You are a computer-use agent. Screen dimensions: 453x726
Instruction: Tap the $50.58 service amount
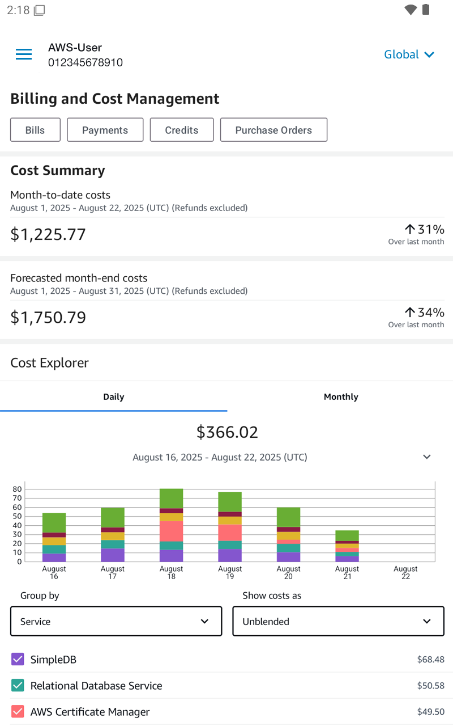coord(431,685)
